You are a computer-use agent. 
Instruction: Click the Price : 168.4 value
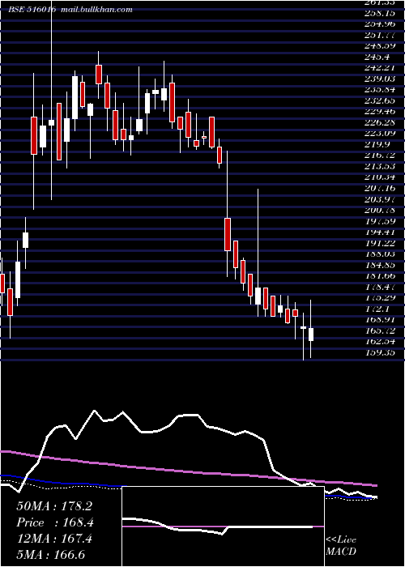coord(55,522)
